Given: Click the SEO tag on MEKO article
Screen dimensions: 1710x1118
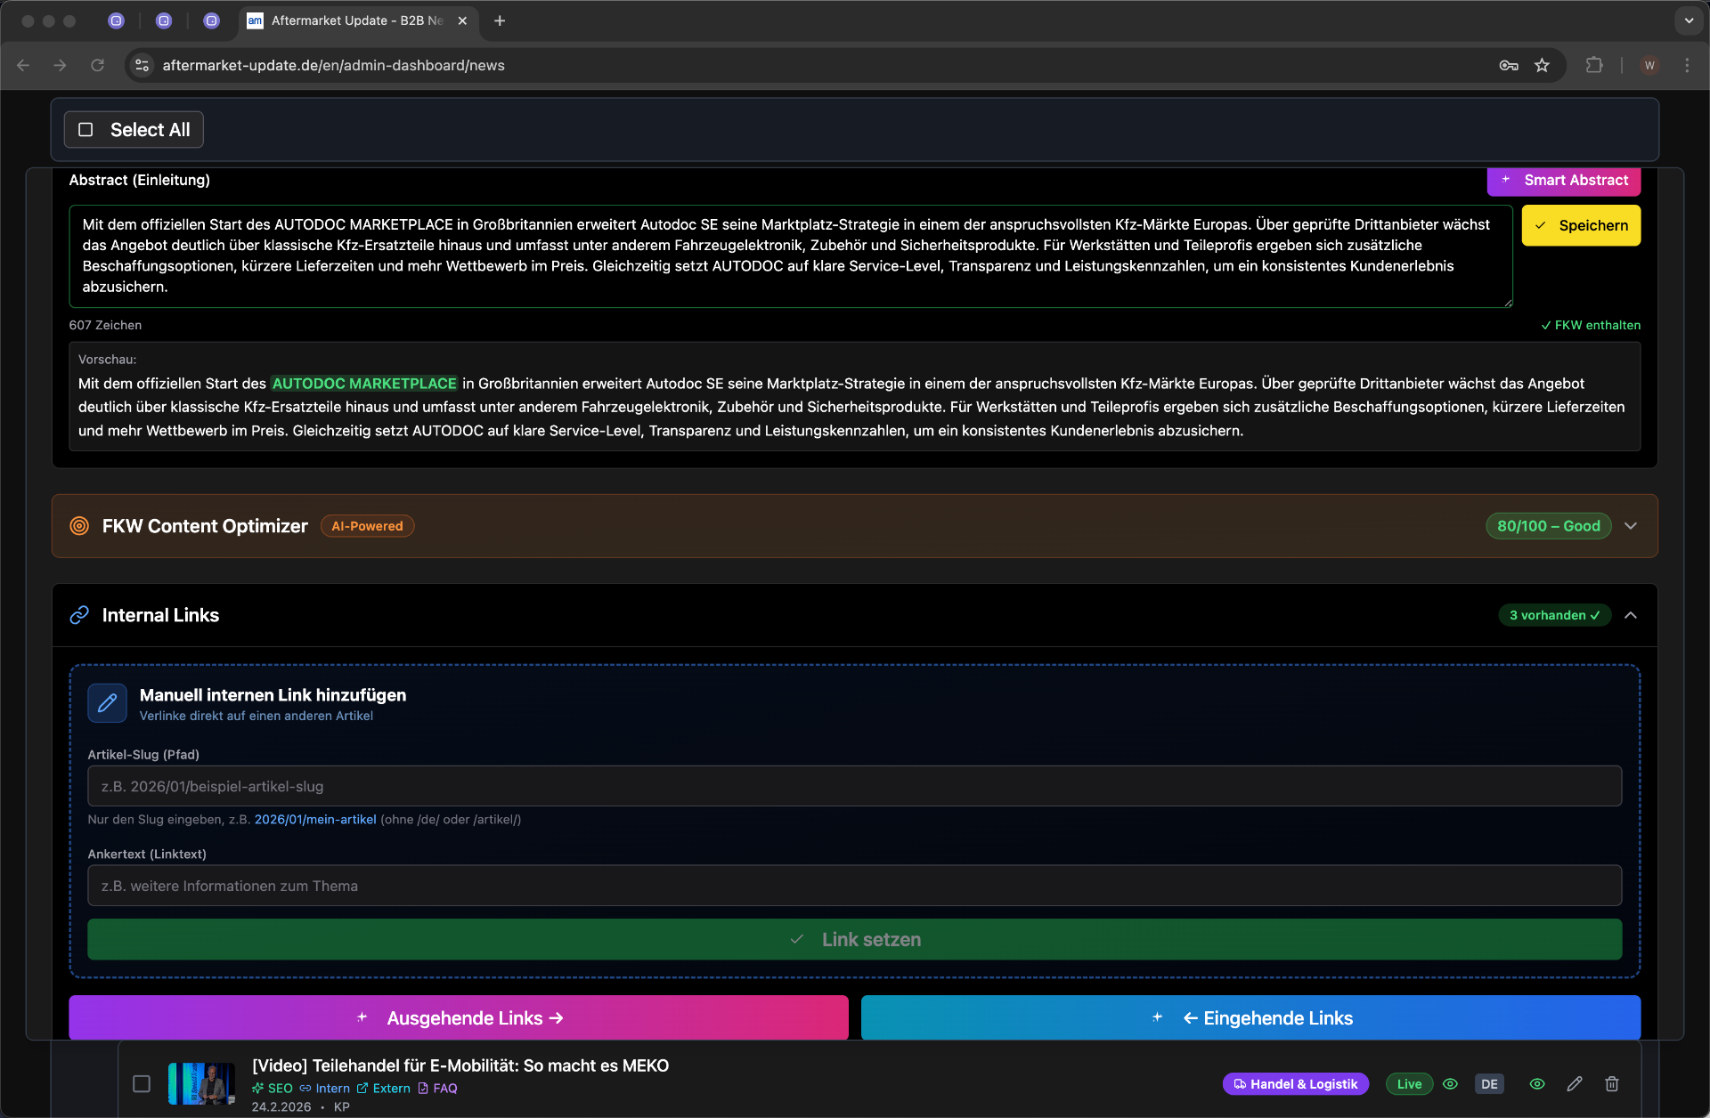Looking at the screenshot, I should tap(273, 1088).
